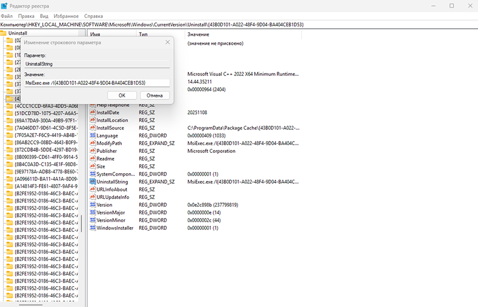Image resolution: width=478 pixels, height=307 pixels.
Task: Select the UninstallString value icon
Action: click(x=92, y=182)
